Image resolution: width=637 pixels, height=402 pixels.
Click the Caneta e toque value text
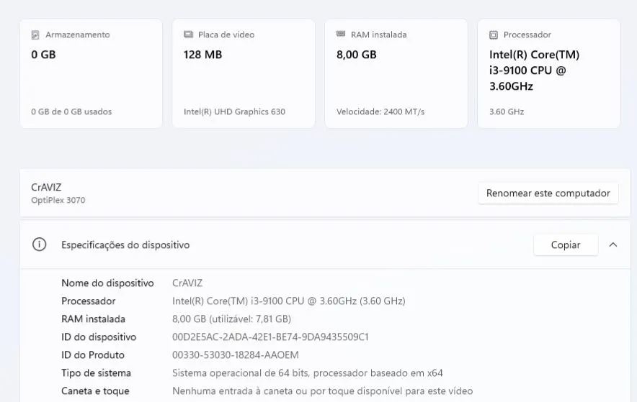322,391
